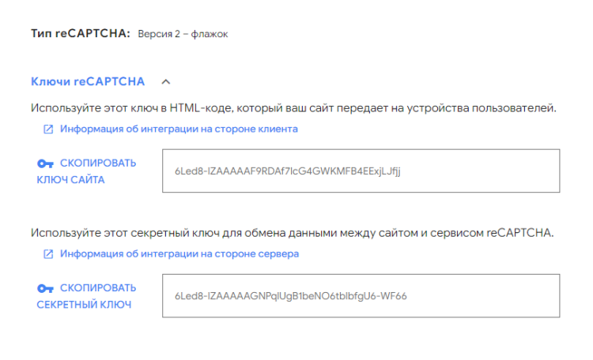This screenshot has height=360, width=593.
Task: Copy secret key via СКОПИРОВАТЬ СЕКРЕТНЫЙ КЛЮЧ
Action: tap(87, 296)
